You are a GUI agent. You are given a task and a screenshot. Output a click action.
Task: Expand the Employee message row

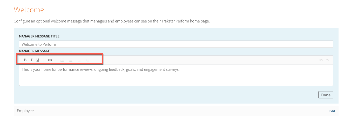(x=176, y=111)
